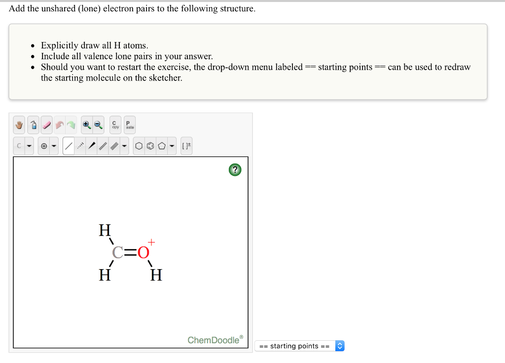Image resolution: width=505 pixels, height=363 pixels.
Task: Select the clear sketcher tool
Action: click(33, 125)
